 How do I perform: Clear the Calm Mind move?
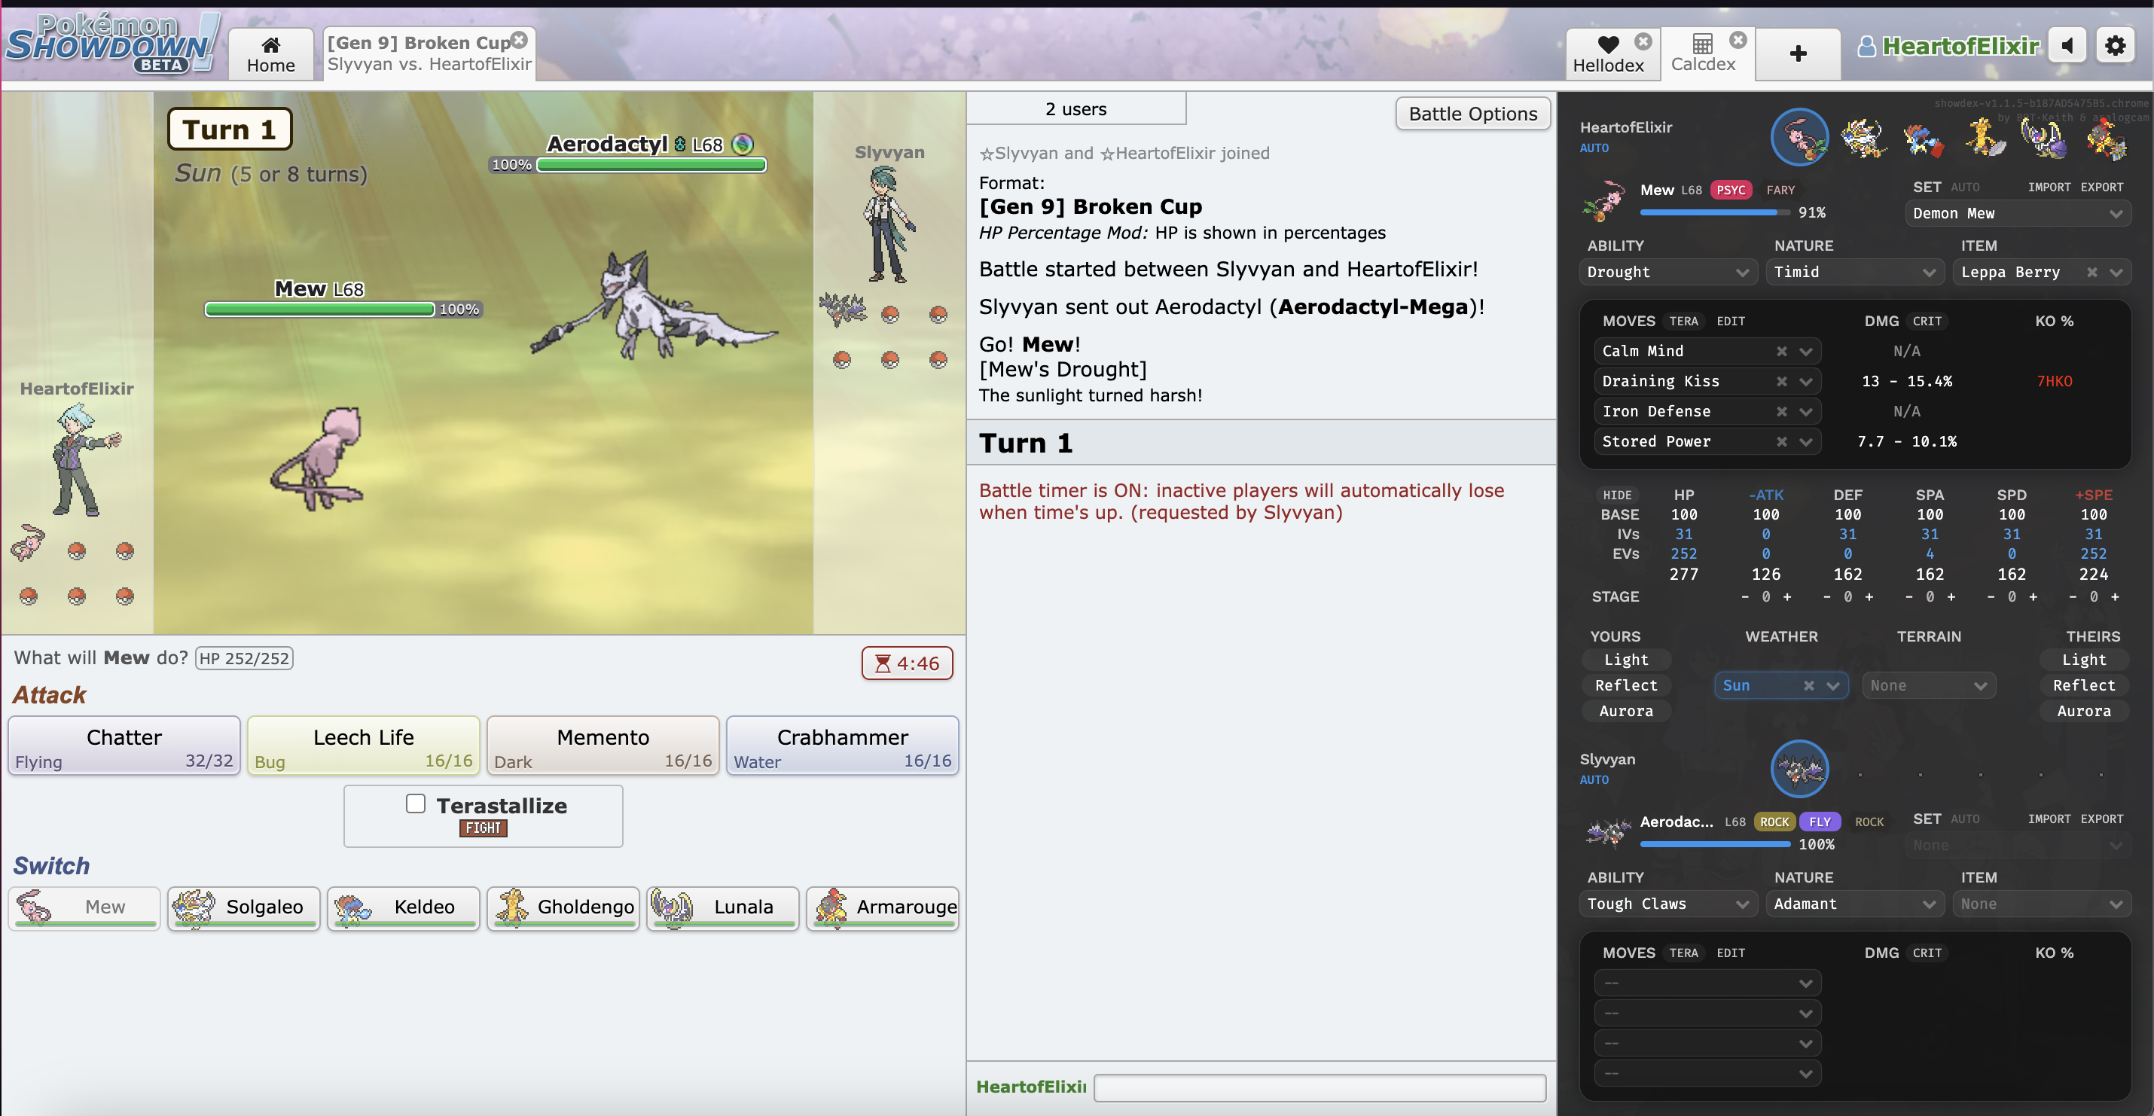click(x=1781, y=351)
